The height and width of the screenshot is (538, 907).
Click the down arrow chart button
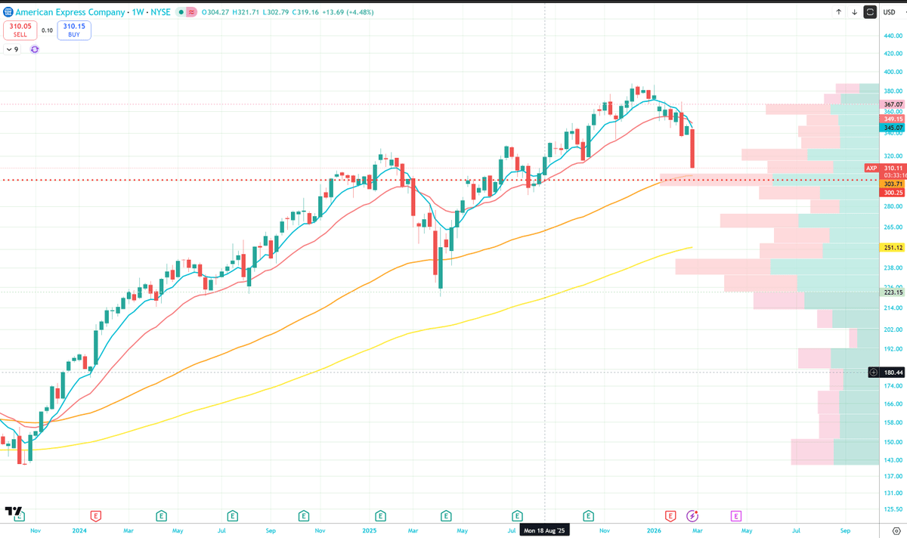[x=854, y=12]
